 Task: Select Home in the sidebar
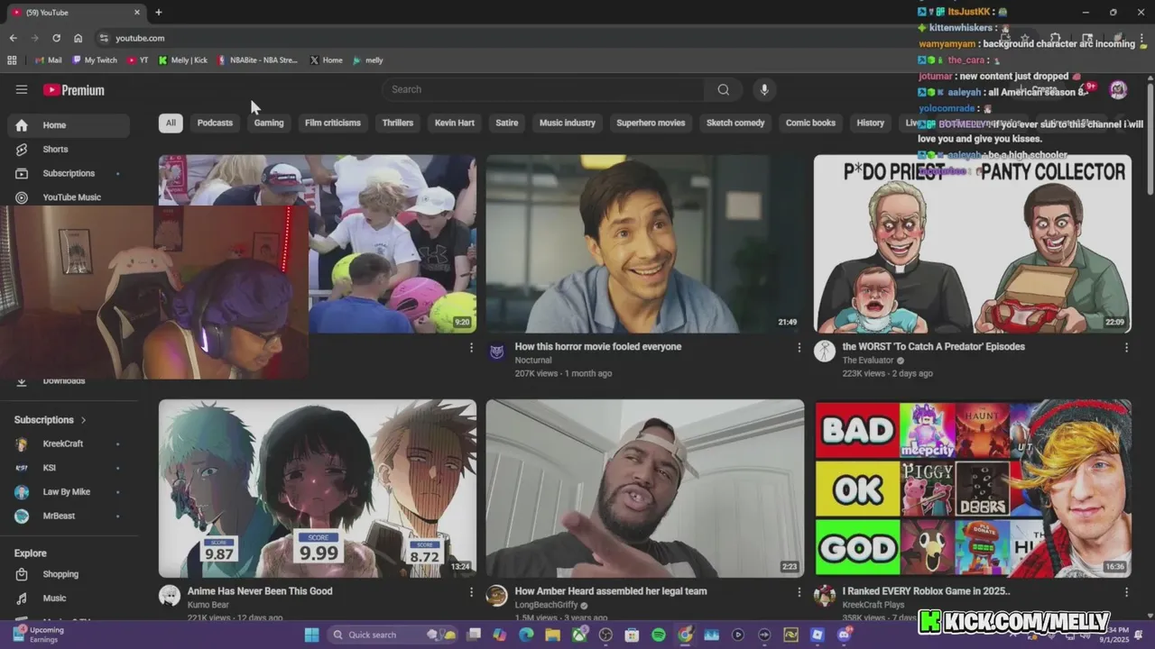69,125
